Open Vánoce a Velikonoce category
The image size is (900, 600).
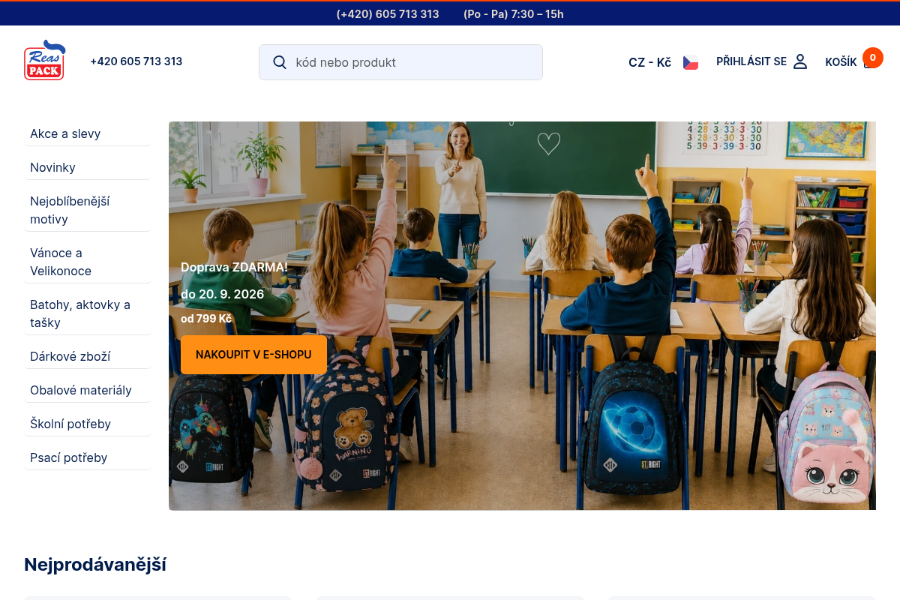pos(87,262)
